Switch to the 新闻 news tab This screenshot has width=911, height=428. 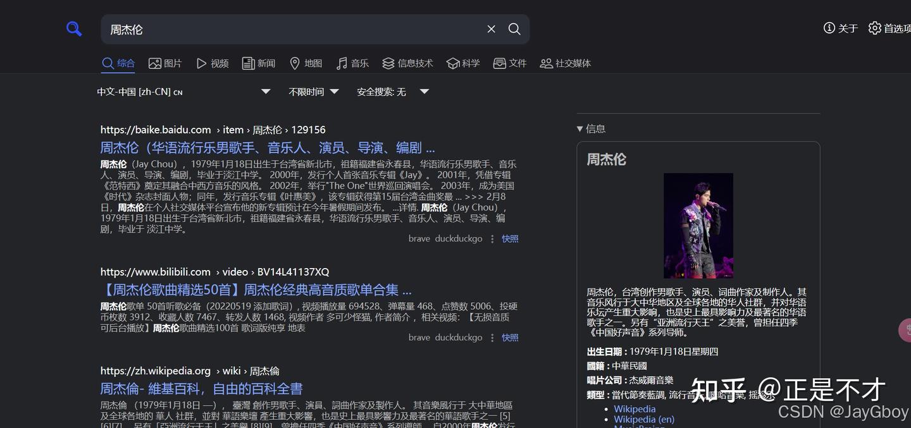[259, 63]
